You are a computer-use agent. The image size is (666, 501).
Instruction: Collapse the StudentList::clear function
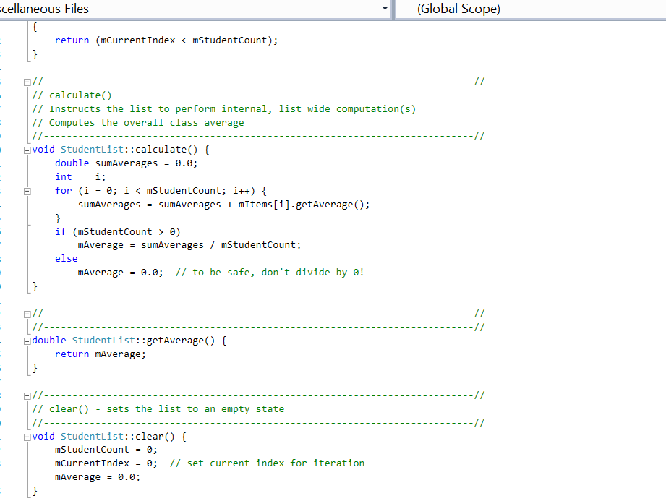[x=27, y=437]
